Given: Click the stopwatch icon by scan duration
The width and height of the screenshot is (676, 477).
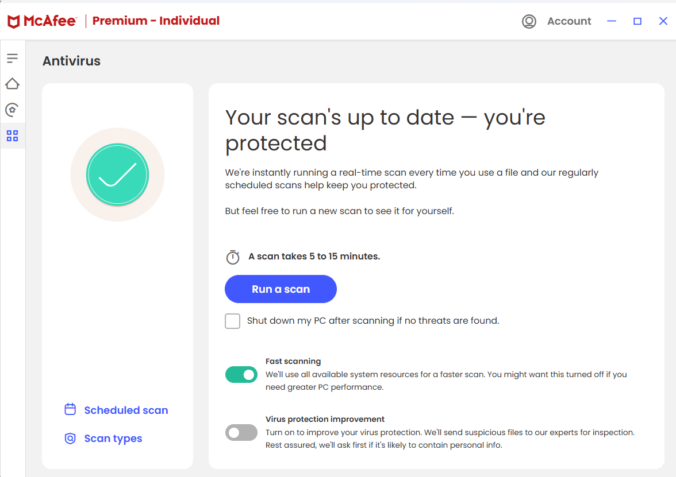Looking at the screenshot, I should point(232,257).
